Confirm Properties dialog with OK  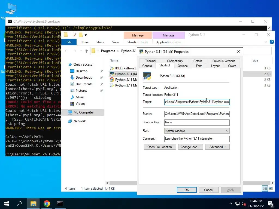click(187, 190)
